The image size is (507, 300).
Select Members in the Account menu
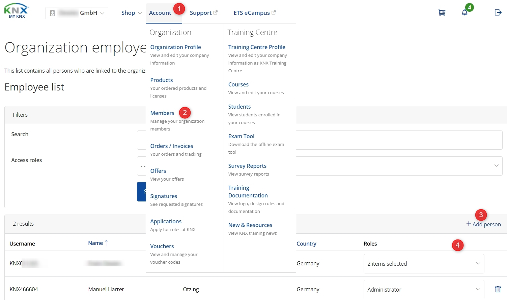click(x=162, y=113)
